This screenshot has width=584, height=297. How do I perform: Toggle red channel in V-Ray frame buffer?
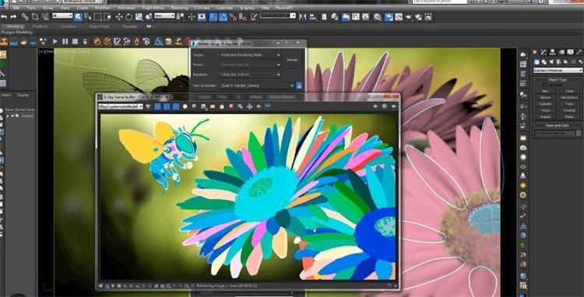157,107
